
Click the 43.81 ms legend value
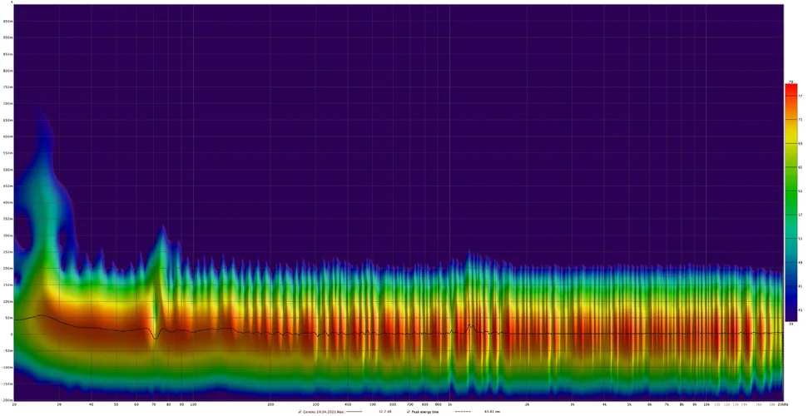pyautogui.click(x=492, y=411)
